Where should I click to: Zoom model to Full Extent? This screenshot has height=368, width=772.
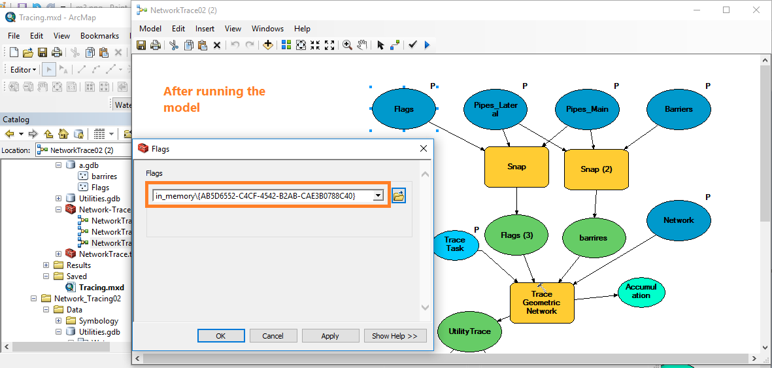point(301,45)
